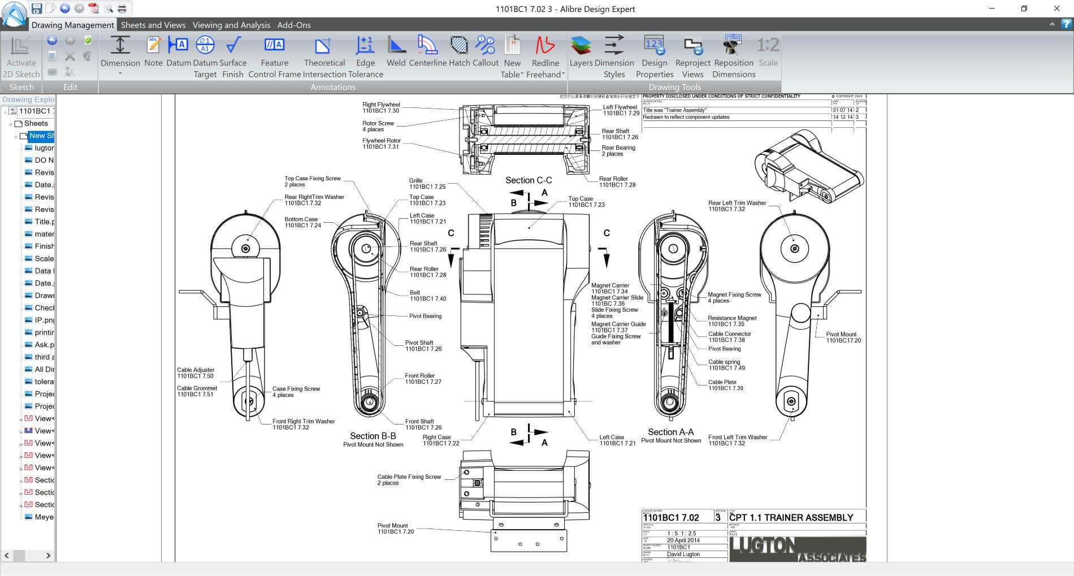Select the Theoretical Intersection tool
This screenshot has height=576, width=1074.
click(x=324, y=57)
